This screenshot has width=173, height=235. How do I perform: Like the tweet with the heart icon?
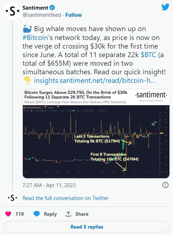(x=8, y=214)
